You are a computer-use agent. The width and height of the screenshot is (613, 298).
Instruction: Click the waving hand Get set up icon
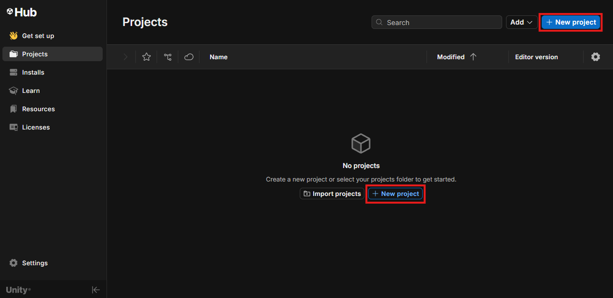[13, 36]
